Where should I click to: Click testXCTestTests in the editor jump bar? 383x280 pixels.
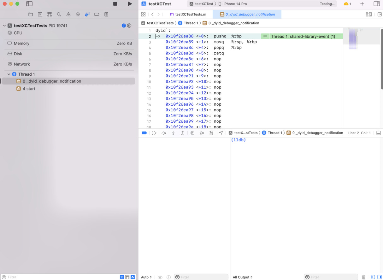pos(157,23)
